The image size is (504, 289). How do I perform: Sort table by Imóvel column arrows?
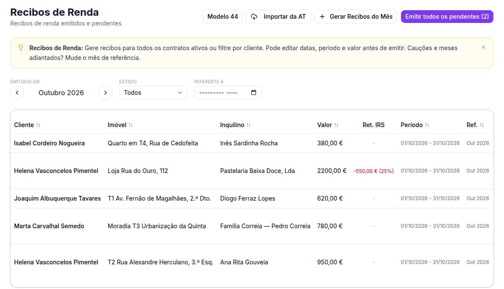(x=131, y=125)
